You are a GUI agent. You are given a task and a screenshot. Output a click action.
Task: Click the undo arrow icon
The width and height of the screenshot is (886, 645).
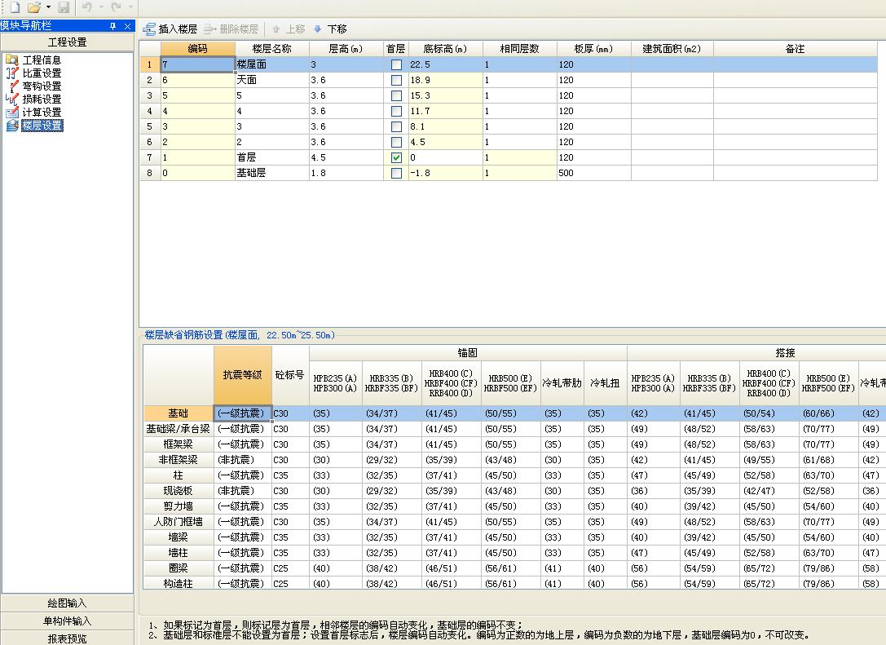tap(86, 7)
